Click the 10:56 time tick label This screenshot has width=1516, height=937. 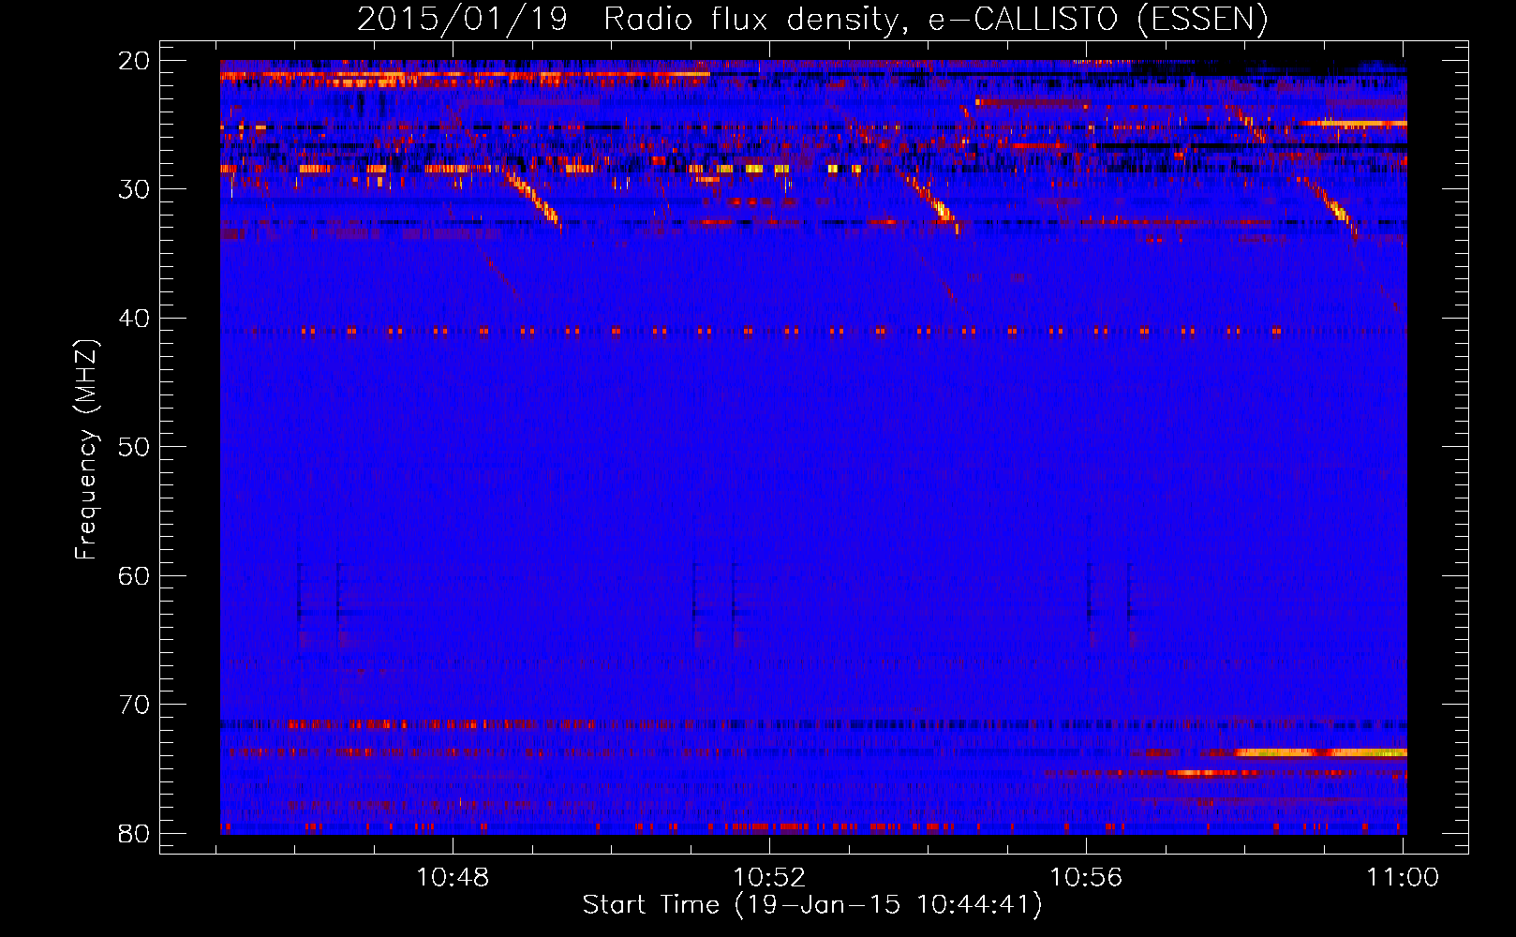pos(1086,878)
